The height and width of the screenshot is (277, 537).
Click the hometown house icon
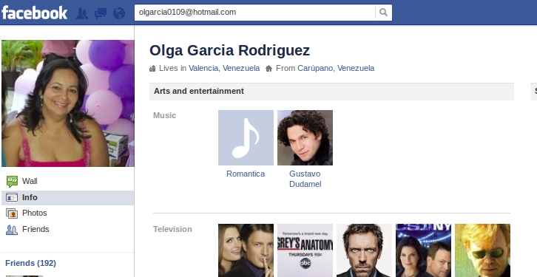point(268,69)
